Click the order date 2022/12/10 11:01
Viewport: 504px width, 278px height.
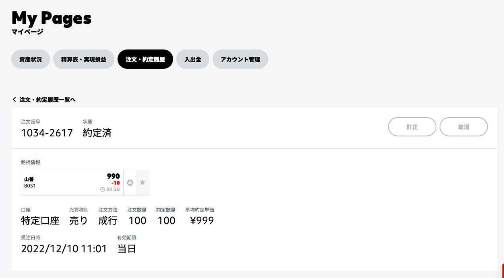64,249
